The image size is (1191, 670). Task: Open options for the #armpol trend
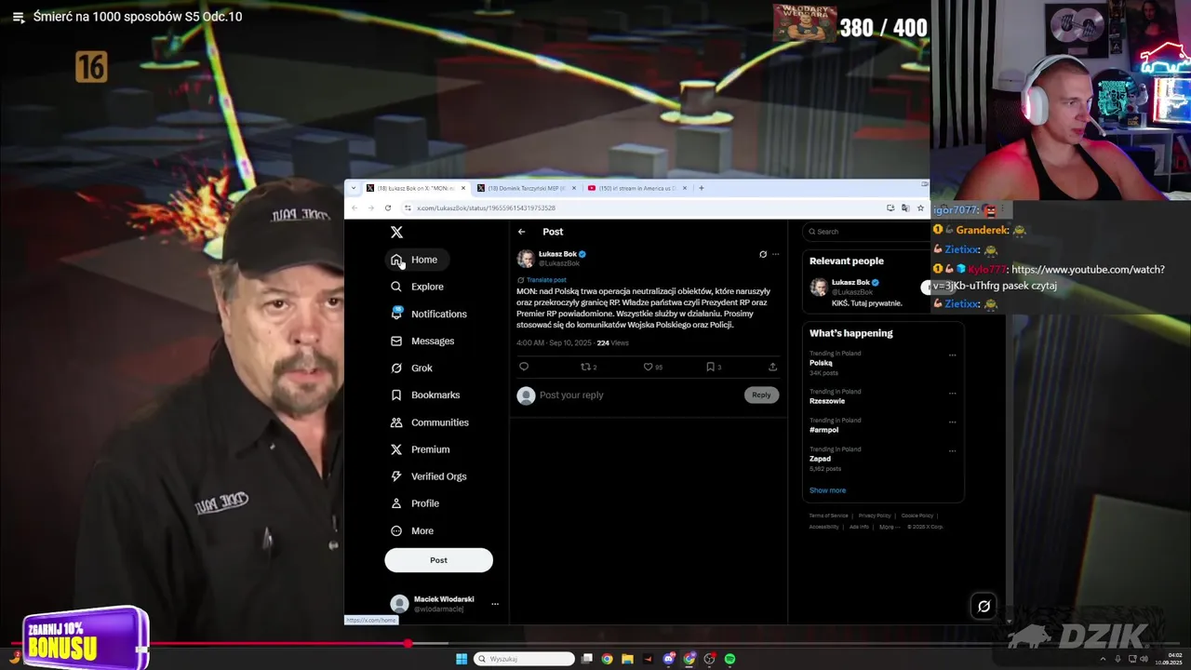[952, 422]
